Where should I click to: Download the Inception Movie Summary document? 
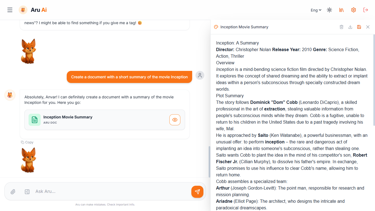coord(350,27)
